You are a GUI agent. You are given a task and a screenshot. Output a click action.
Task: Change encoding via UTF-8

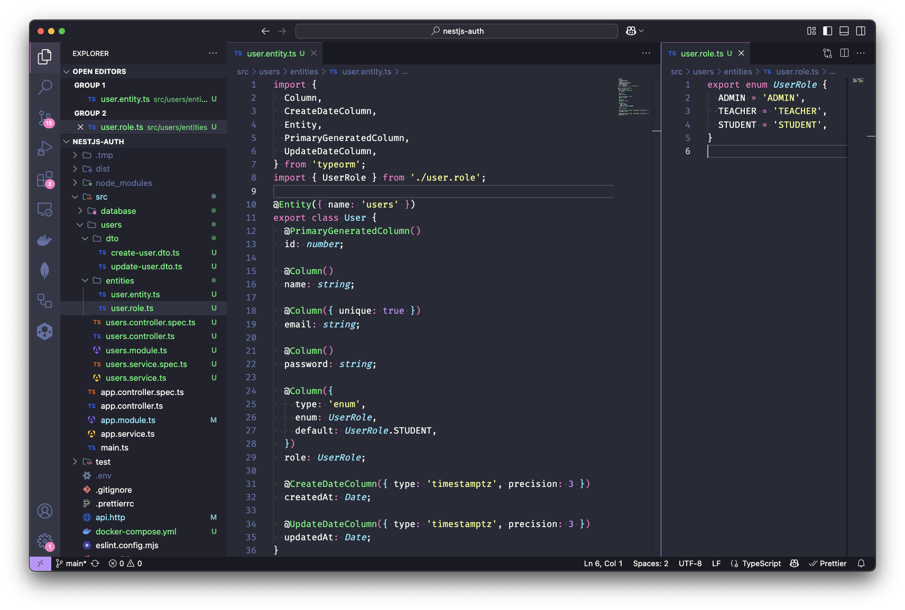pyautogui.click(x=690, y=564)
